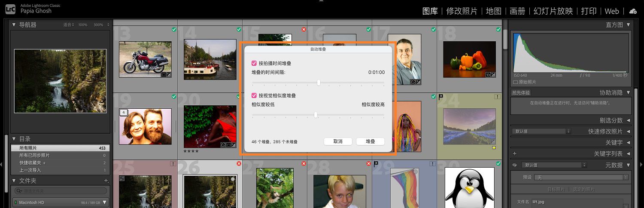This screenshot has width=644, height=208.
Task: Toggle the 按拍摄时间堆叠 checkbox
Action: [x=254, y=63]
